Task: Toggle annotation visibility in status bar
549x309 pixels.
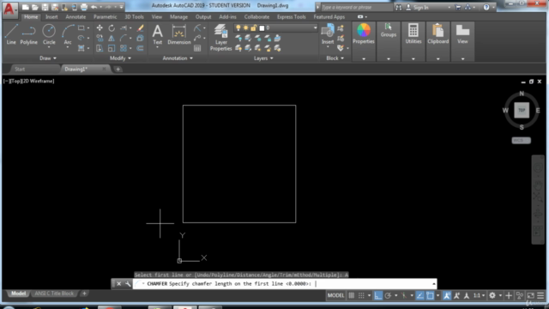Action: [447, 295]
